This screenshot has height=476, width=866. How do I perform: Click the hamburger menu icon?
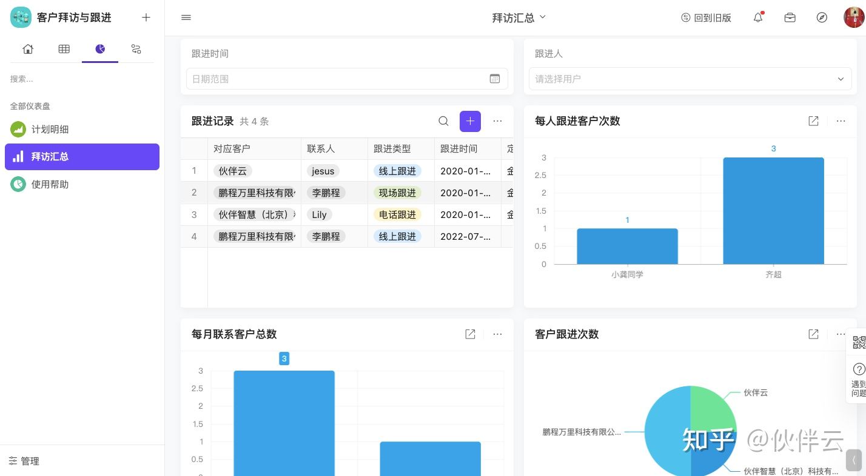click(x=186, y=18)
